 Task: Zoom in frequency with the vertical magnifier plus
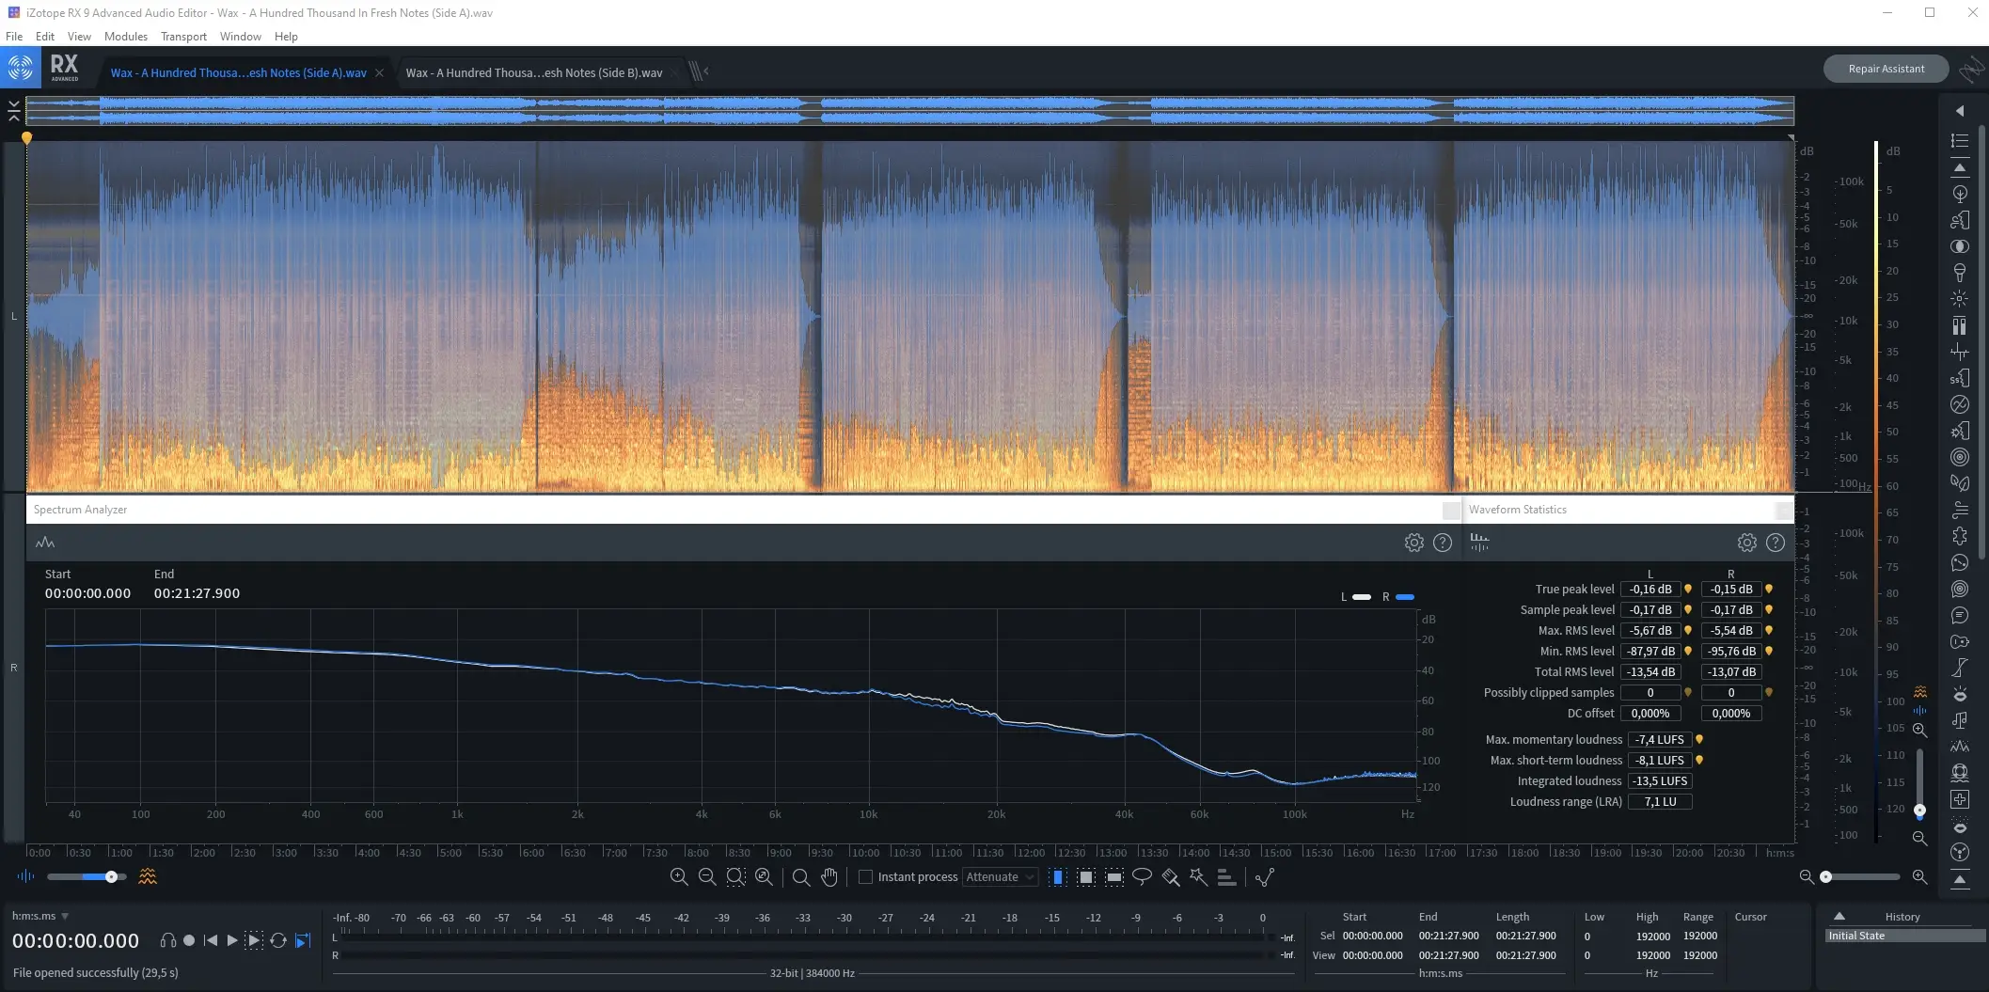[x=1919, y=731]
